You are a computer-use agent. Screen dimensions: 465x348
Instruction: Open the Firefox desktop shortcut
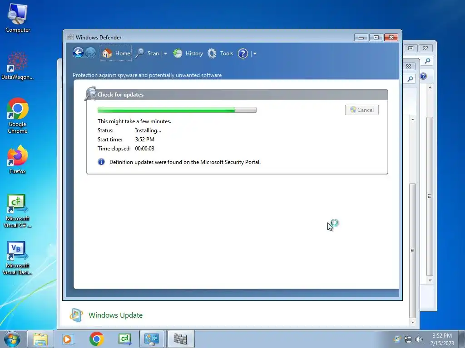point(18,159)
